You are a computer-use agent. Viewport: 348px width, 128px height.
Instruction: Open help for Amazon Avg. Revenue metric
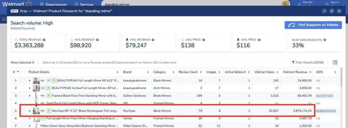coord(153,40)
